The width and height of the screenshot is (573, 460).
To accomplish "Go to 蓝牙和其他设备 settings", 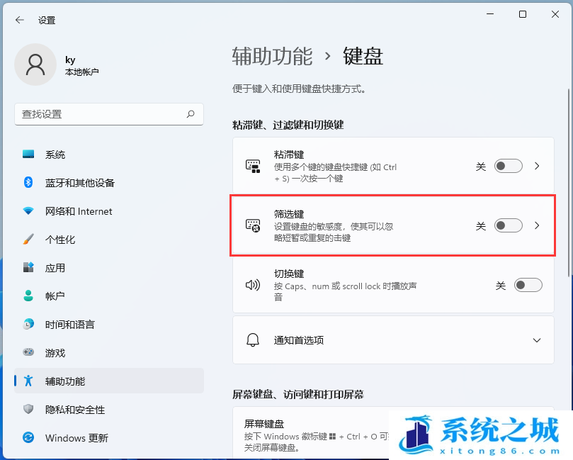I will tap(109, 182).
